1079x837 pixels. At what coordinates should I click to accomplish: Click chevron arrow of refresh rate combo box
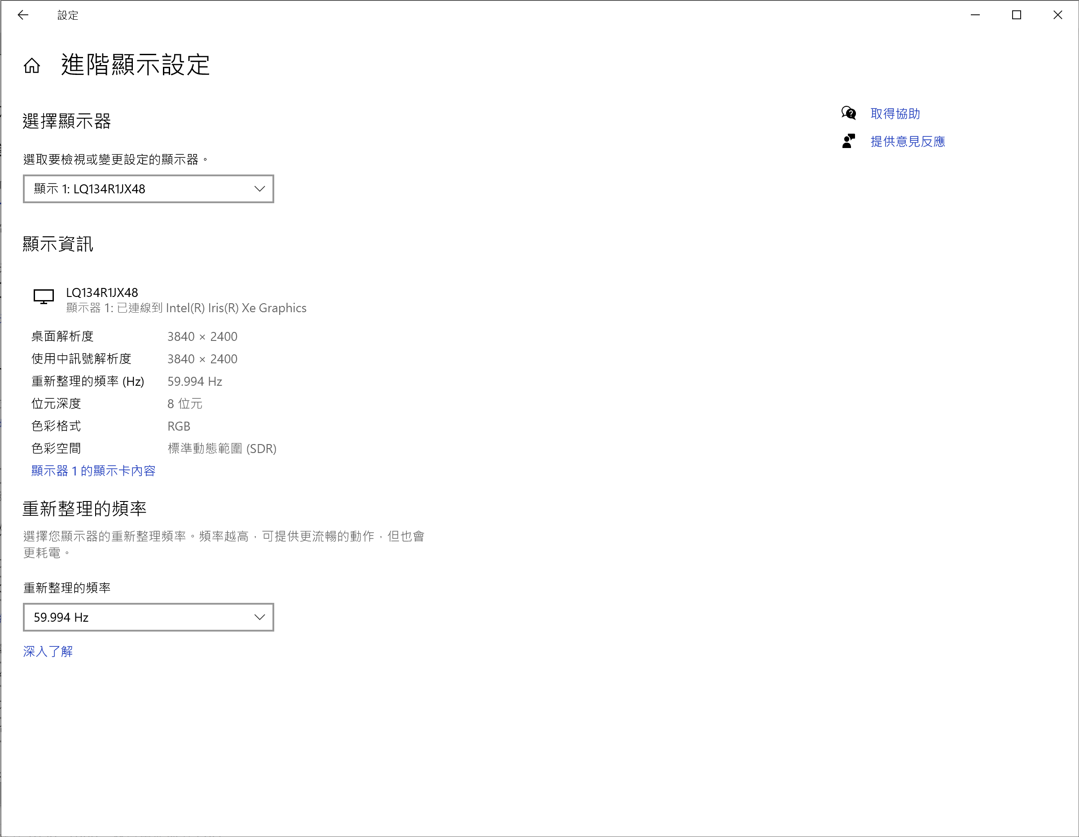[x=259, y=617]
